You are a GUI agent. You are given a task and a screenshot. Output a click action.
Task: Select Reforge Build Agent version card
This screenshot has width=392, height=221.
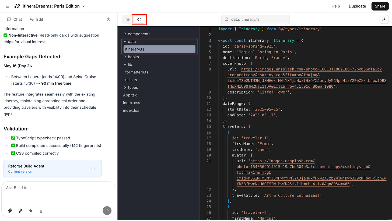pyautogui.click(x=53, y=169)
